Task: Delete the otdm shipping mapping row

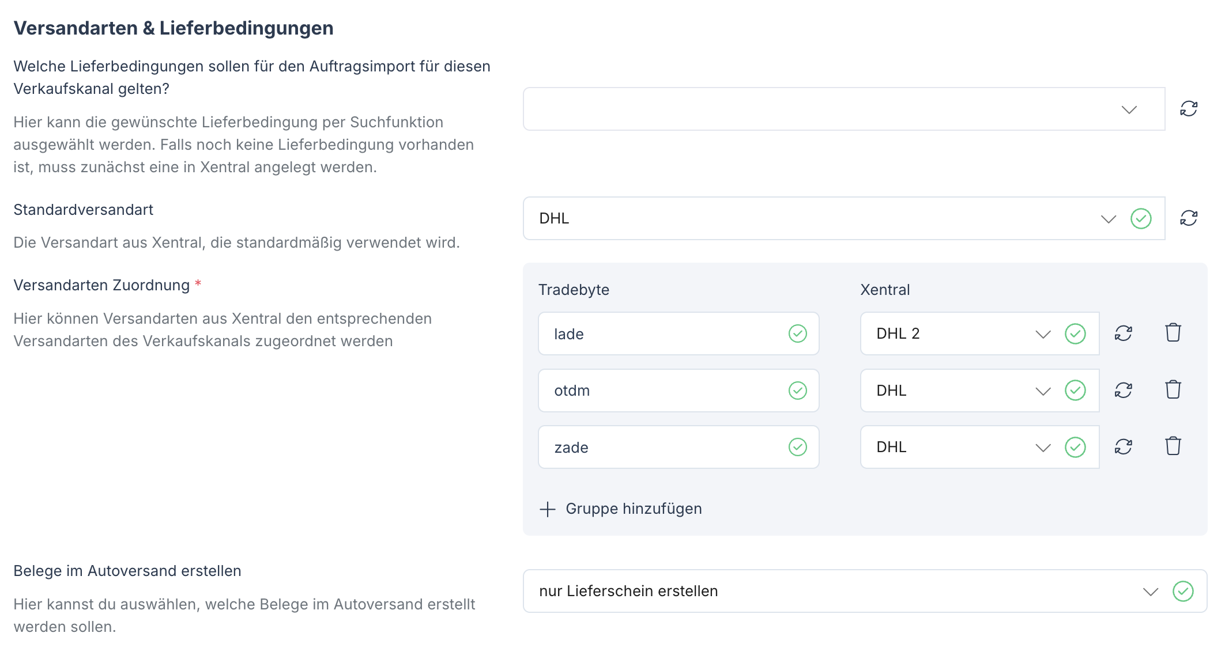Action: coord(1173,390)
